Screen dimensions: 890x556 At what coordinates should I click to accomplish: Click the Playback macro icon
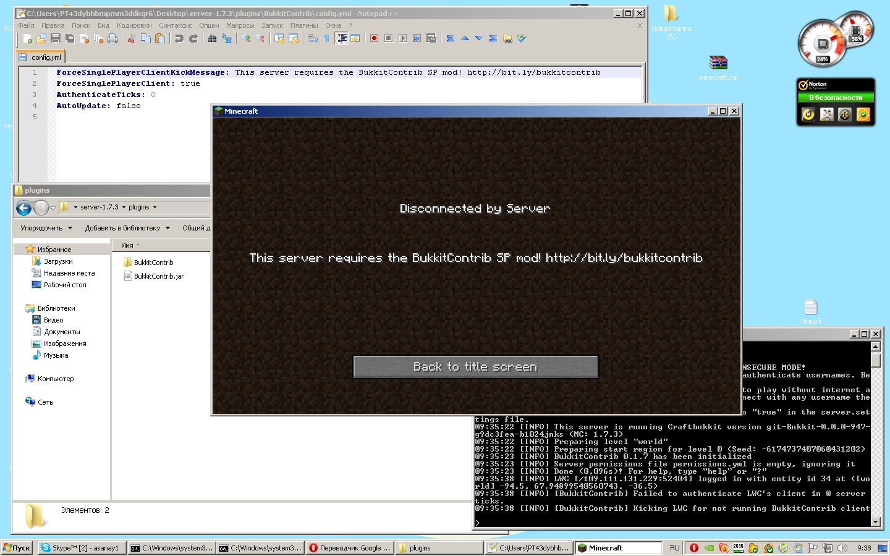402,38
